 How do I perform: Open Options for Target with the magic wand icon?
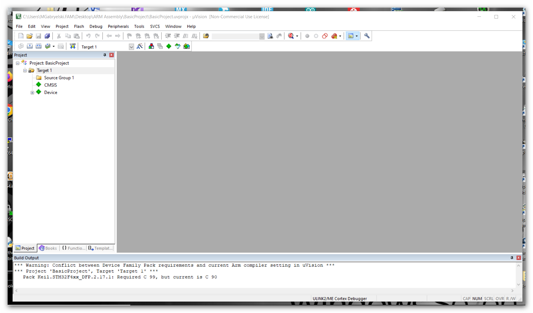[x=140, y=46]
